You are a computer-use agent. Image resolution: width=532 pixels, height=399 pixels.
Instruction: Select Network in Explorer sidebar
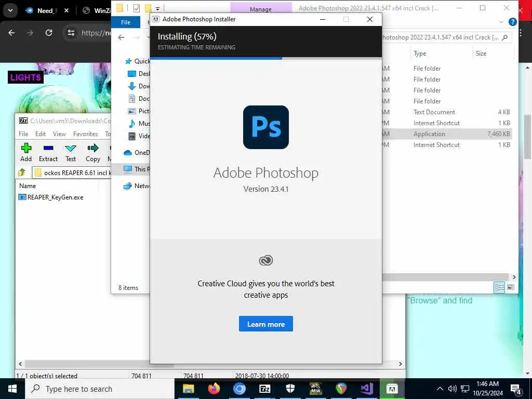137,185
